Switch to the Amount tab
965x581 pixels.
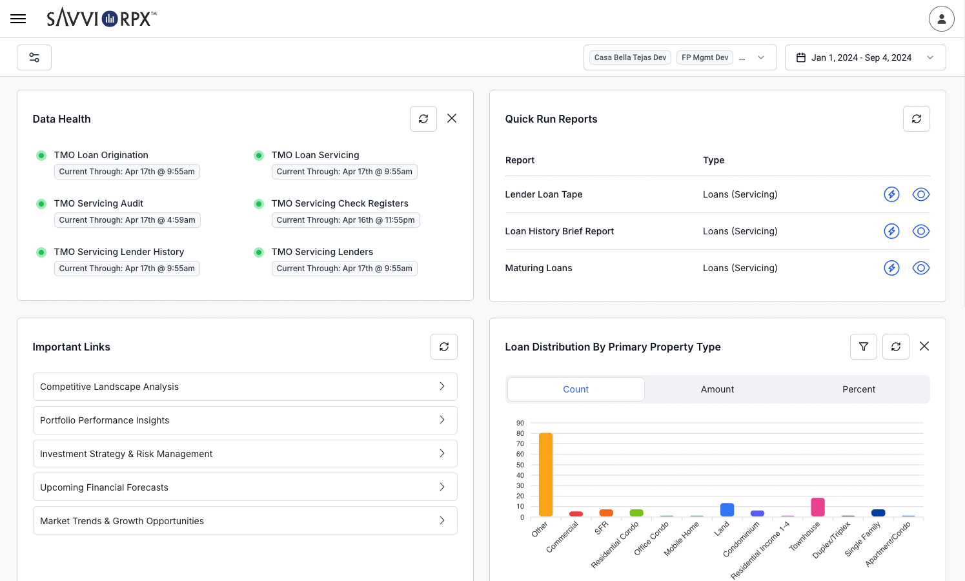717,389
